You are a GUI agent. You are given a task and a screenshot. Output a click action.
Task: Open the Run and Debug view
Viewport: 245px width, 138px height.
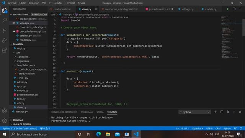pos(5,40)
